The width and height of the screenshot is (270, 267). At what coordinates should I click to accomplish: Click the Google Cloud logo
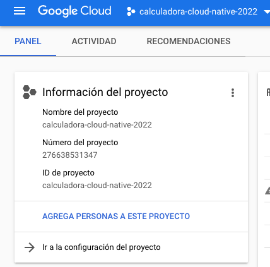pos(74,11)
